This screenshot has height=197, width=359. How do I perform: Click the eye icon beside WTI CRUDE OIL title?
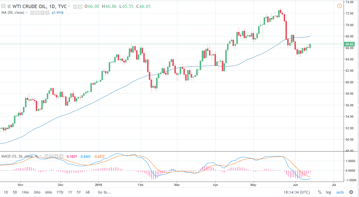tap(75, 6)
